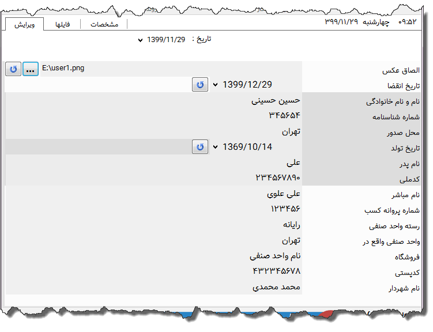This screenshot has width=433, height=332.
Task: Expand the 1369/10/14 birth date picker arrow
Action: (216, 147)
